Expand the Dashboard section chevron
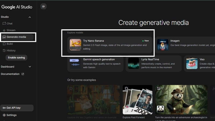The height and width of the screenshot is (121, 215). click(30, 67)
